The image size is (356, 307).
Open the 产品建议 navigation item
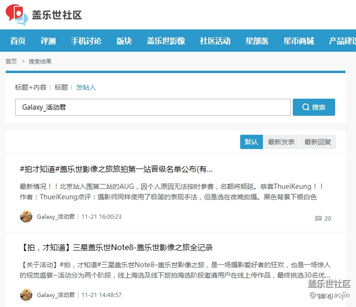342,41
